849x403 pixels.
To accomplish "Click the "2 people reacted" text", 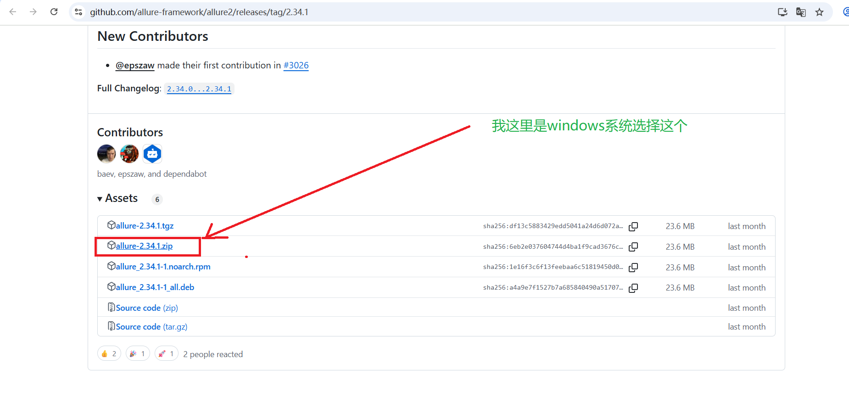I will [213, 354].
